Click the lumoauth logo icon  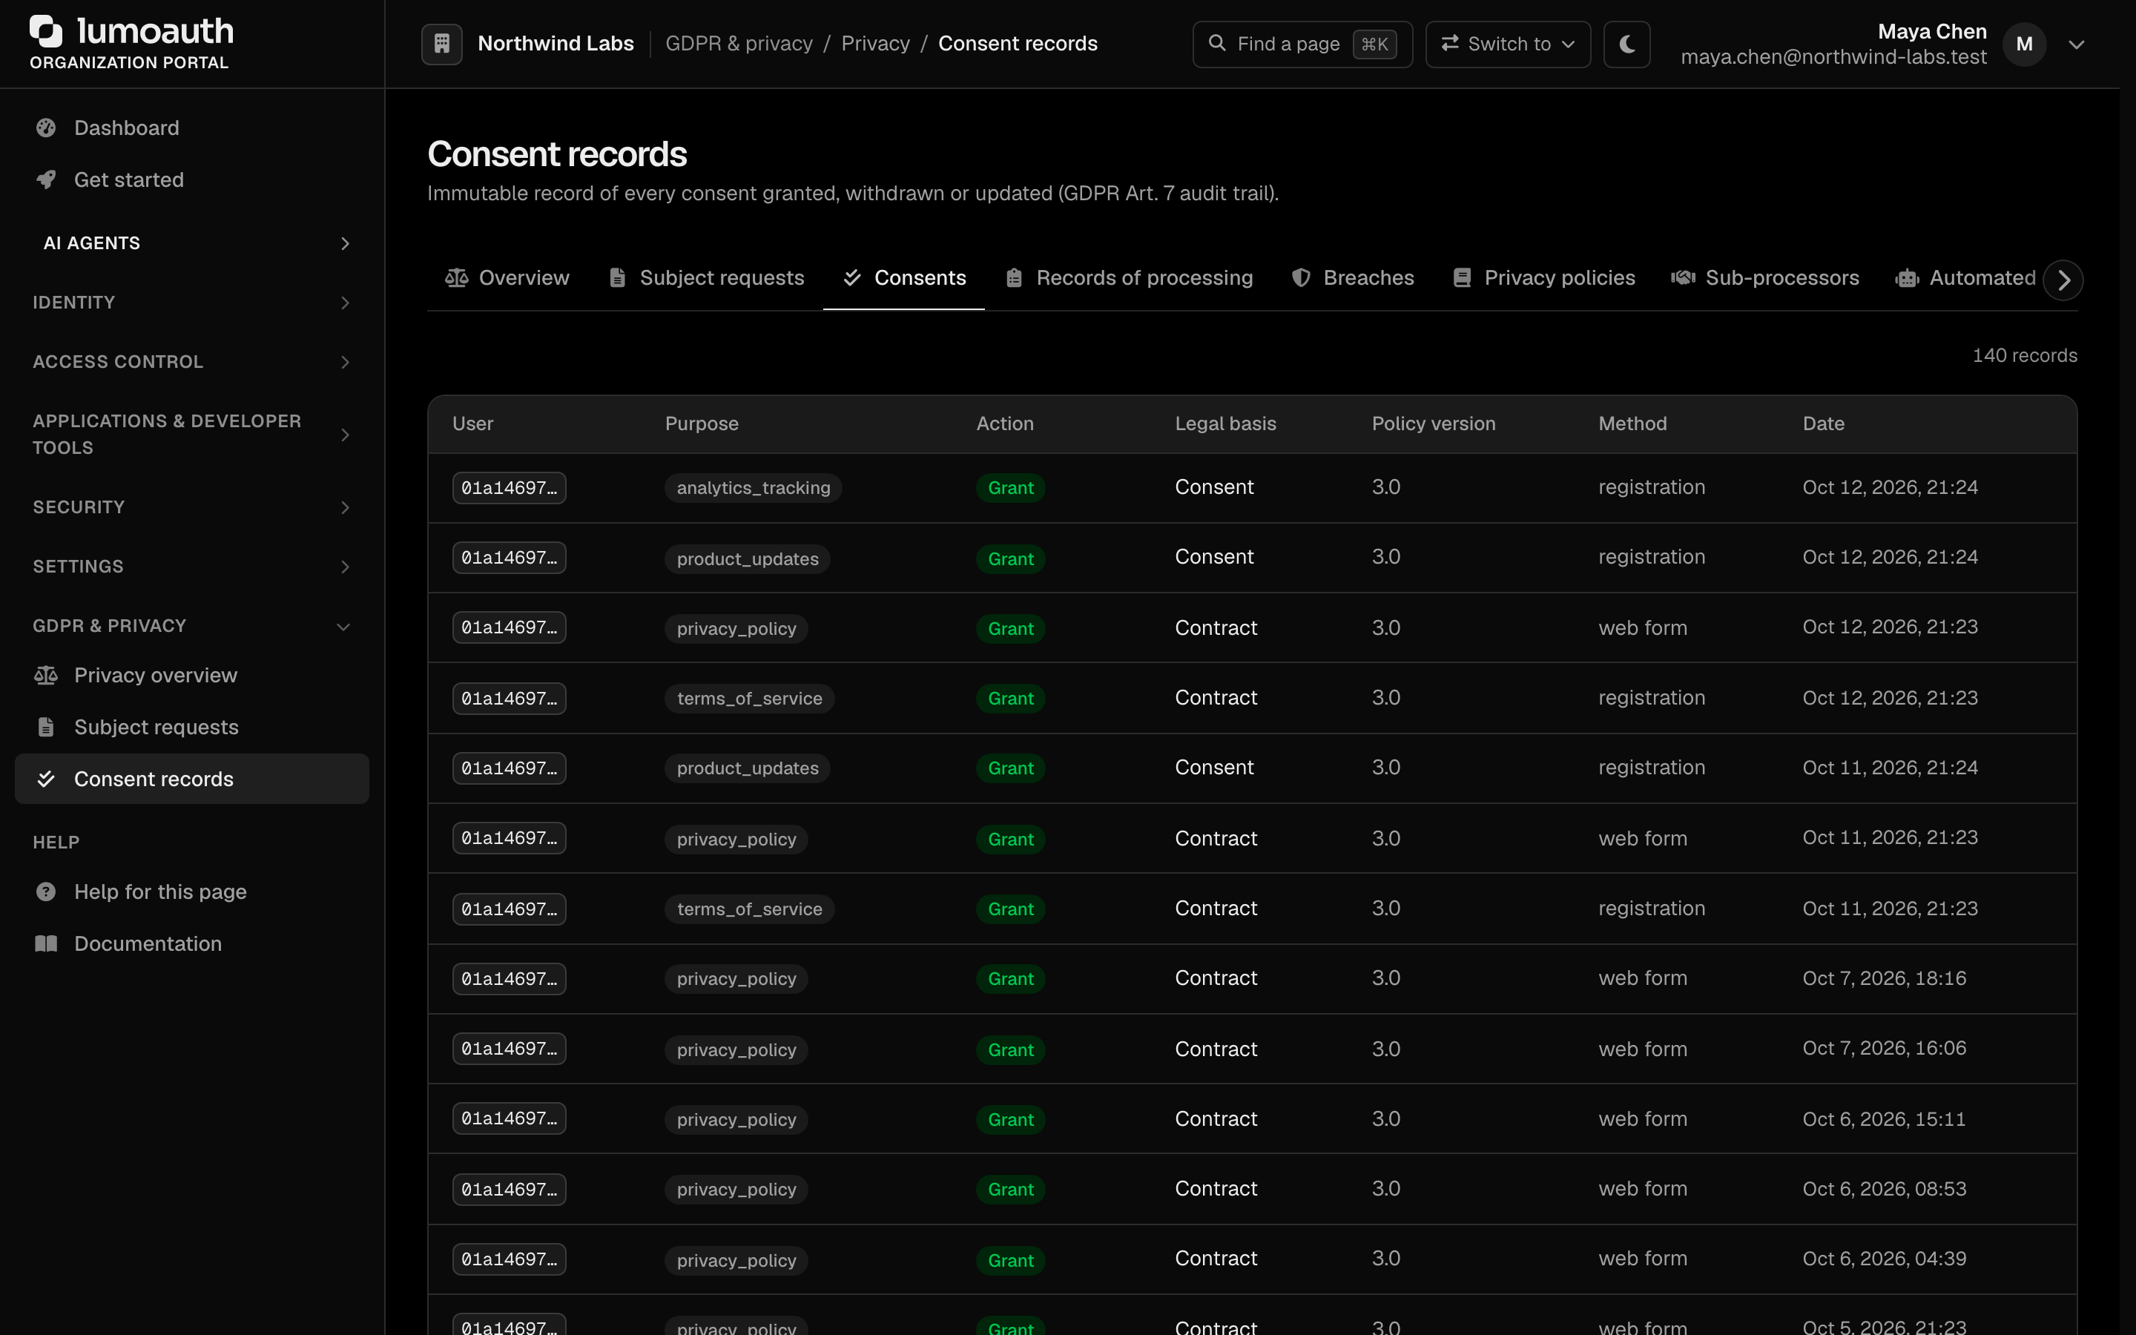coord(46,32)
